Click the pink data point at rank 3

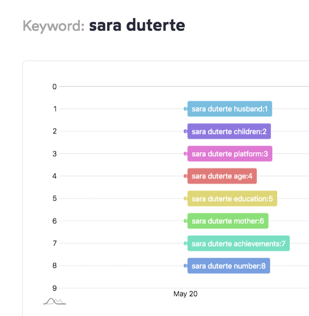point(186,154)
